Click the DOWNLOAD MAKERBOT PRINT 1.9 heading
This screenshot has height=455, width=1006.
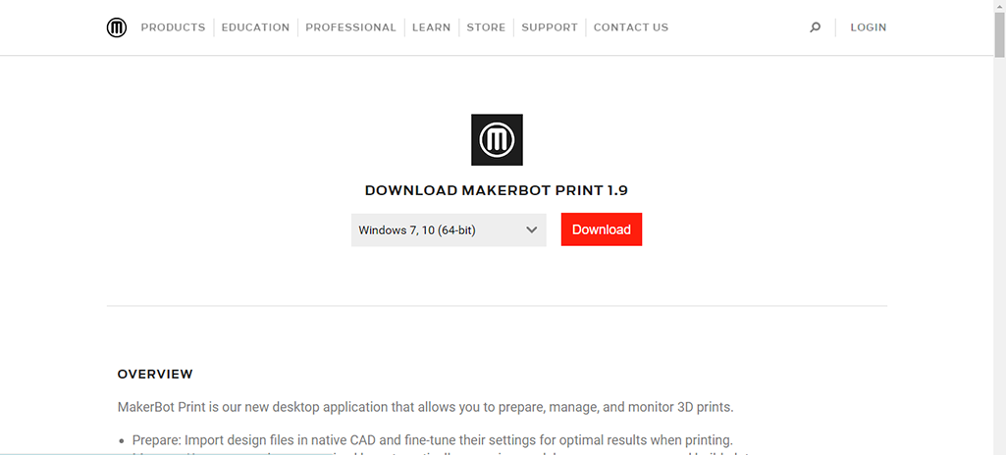click(497, 190)
